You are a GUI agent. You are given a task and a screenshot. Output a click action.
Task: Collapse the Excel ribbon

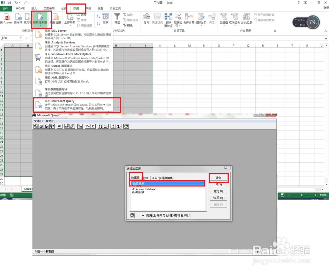point(326,31)
